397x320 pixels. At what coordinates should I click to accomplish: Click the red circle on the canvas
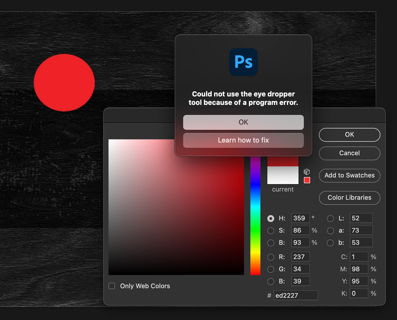coord(64,83)
